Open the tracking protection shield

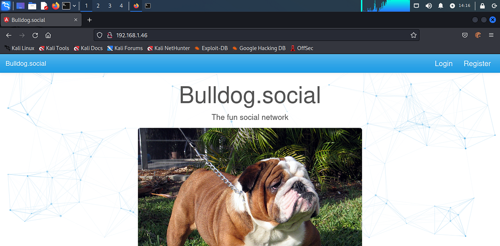point(99,35)
